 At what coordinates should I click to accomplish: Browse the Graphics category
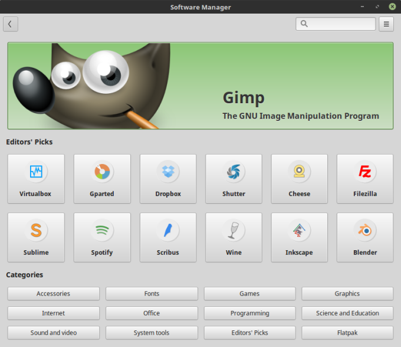(x=347, y=293)
